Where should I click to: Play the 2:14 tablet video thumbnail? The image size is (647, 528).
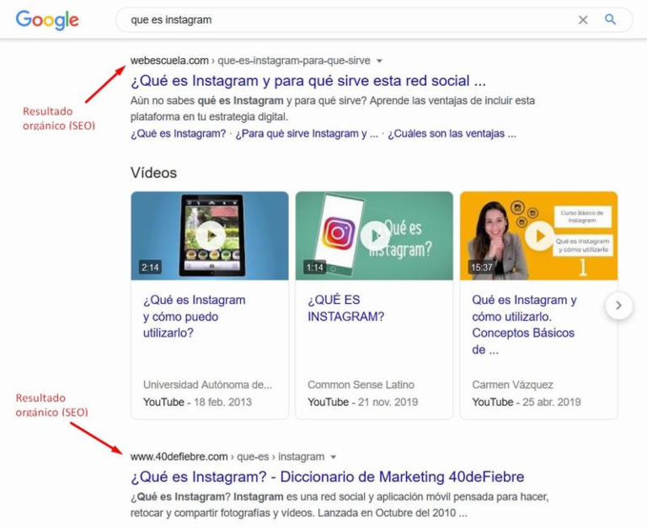210,236
